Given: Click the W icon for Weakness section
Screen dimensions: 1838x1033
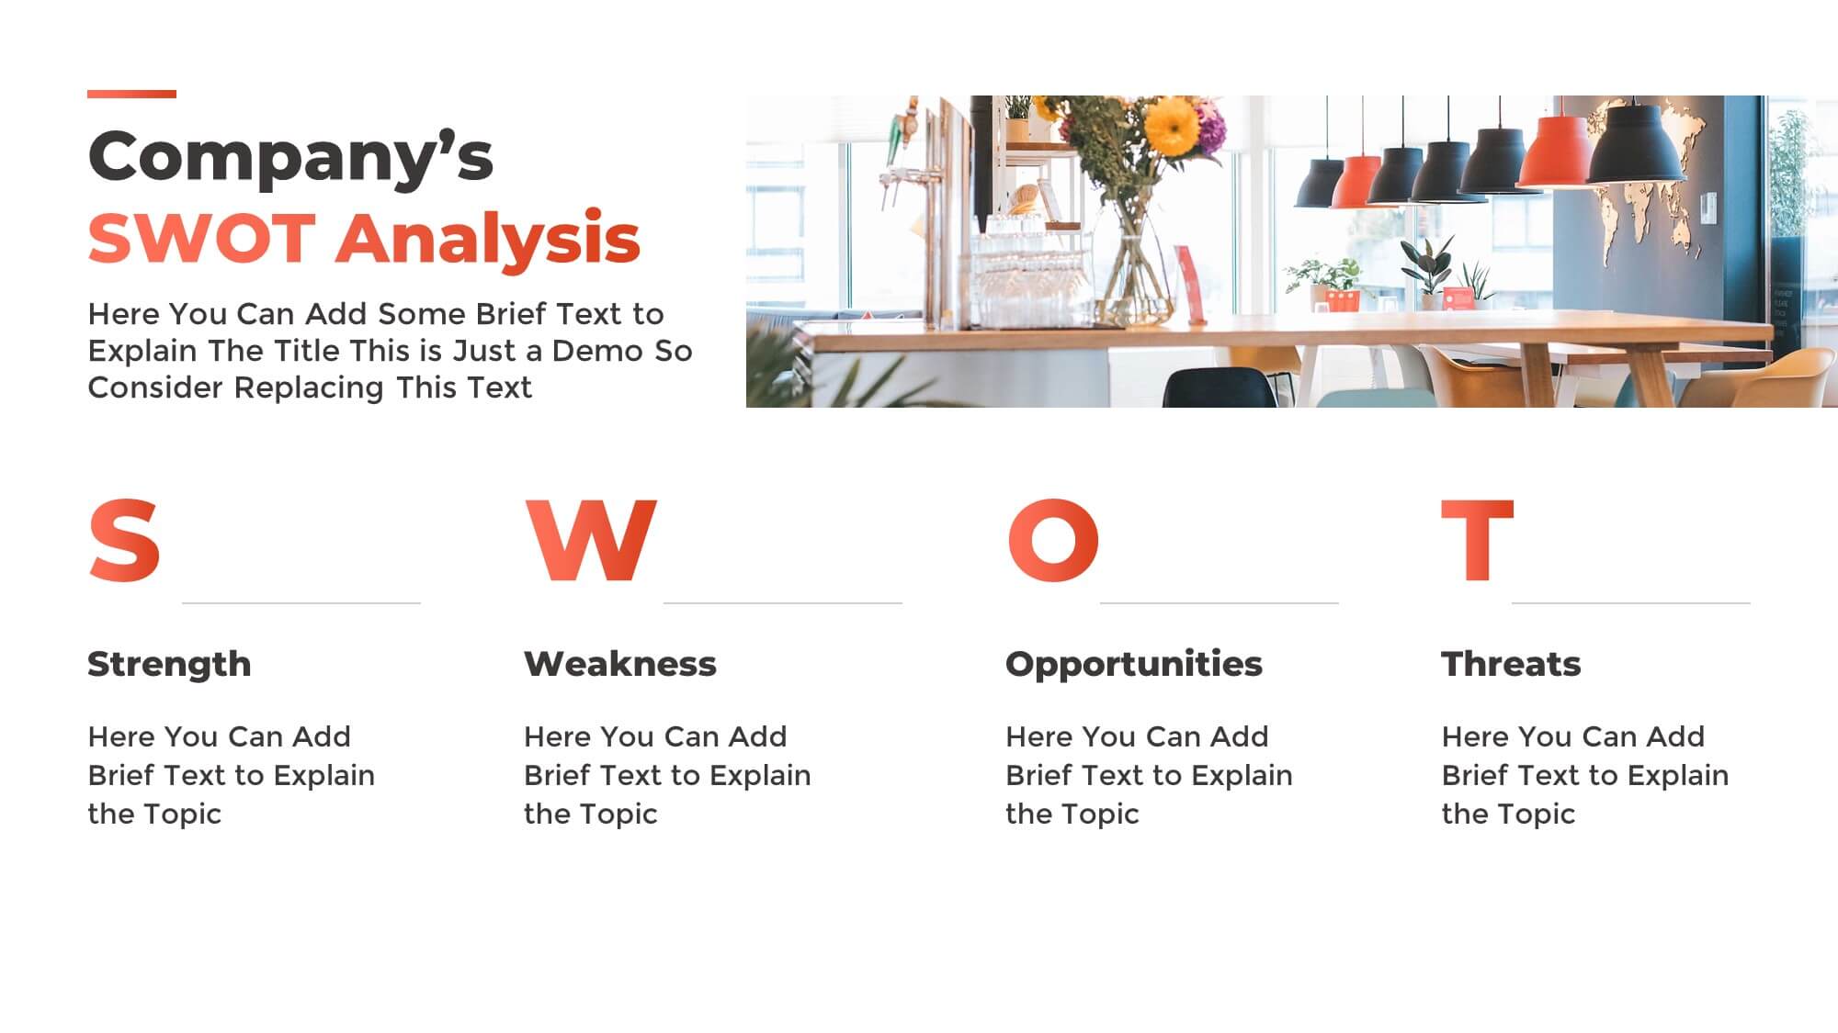Looking at the screenshot, I should [592, 541].
